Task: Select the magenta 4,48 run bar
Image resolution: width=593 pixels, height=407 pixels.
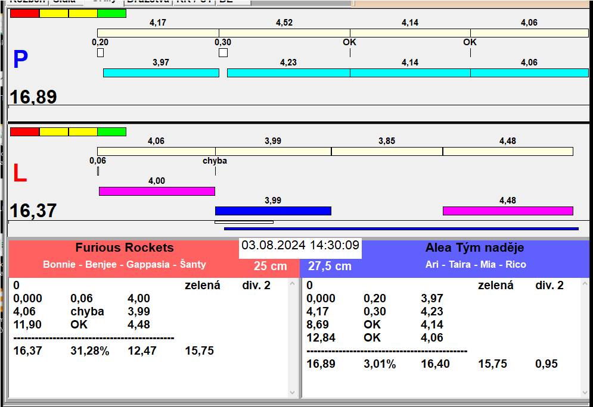Action: tap(507, 211)
